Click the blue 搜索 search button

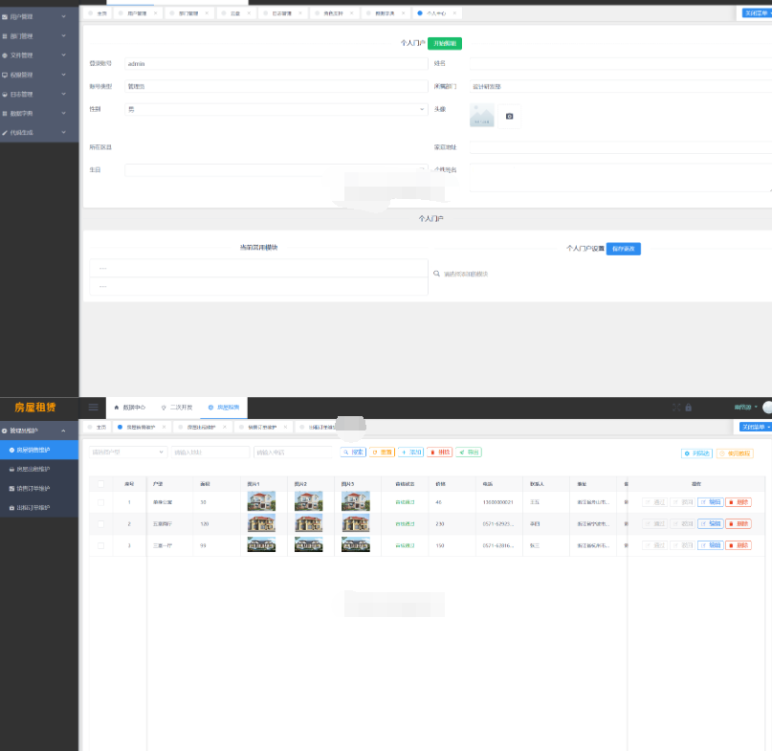tap(353, 452)
